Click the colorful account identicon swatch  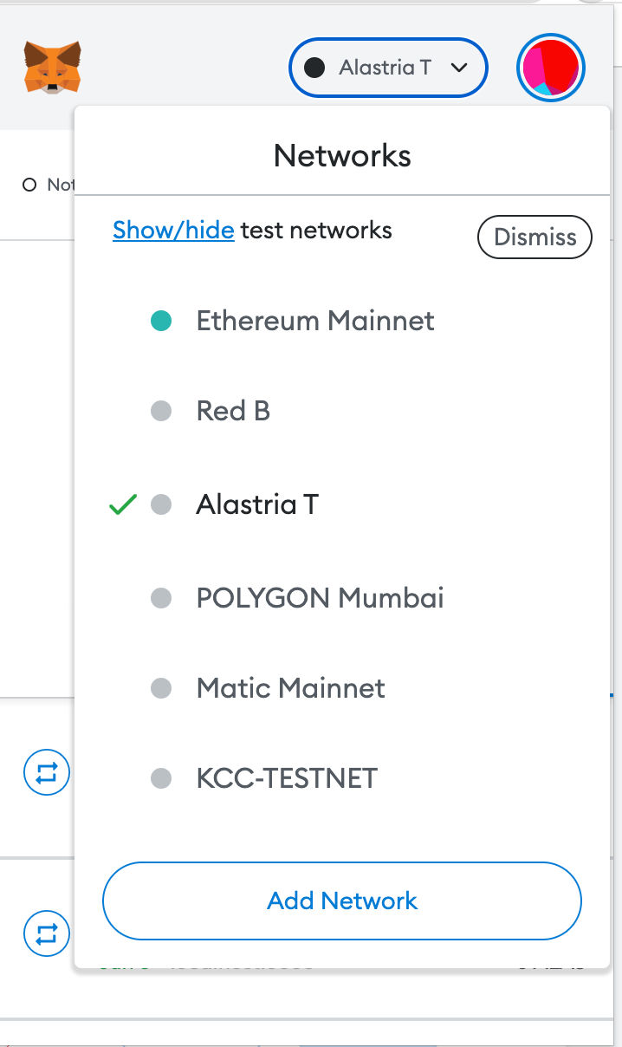[x=551, y=67]
